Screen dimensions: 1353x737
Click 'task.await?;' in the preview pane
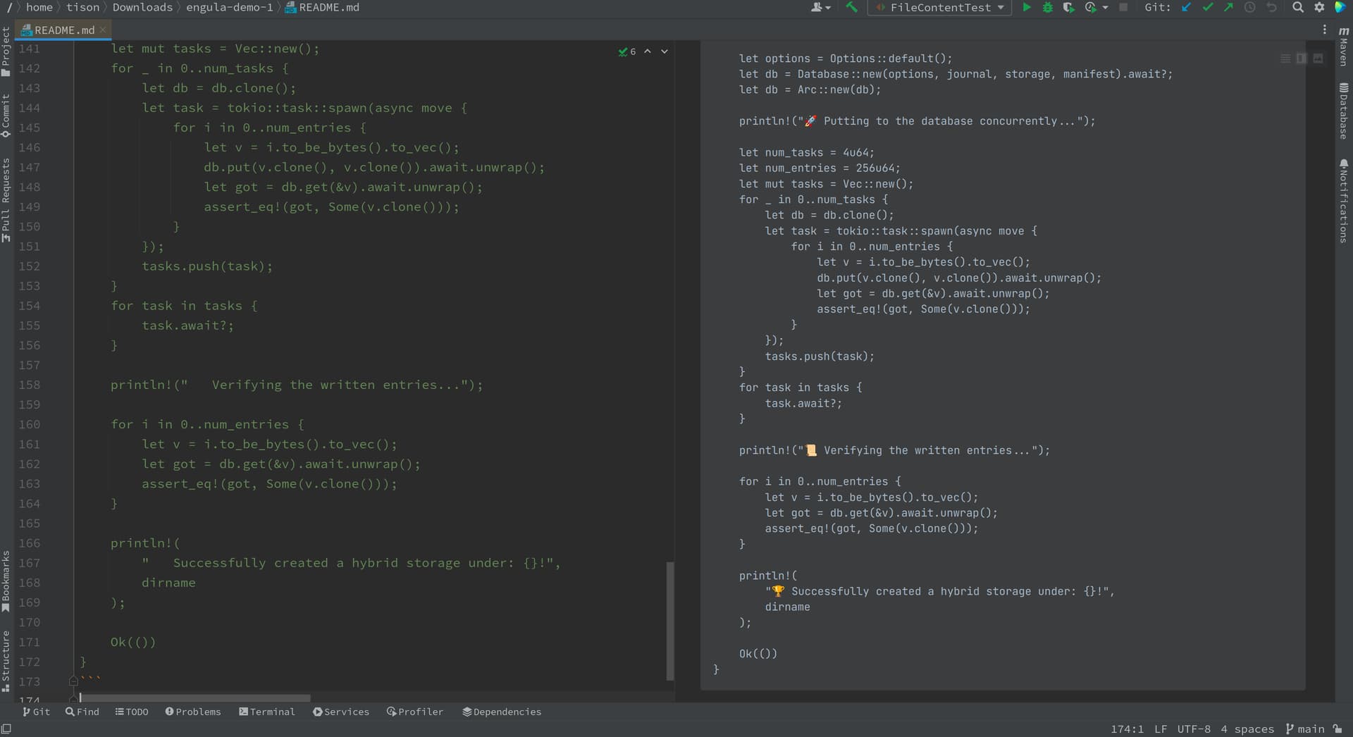[x=803, y=403]
